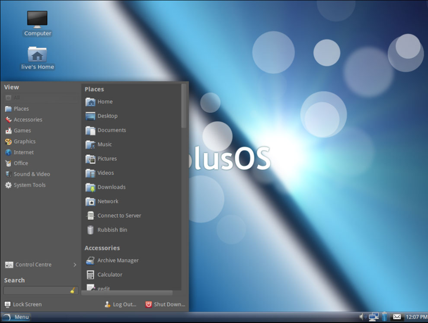Image resolution: width=428 pixels, height=323 pixels.
Task: Open Home folder icon in Places list
Action: point(90,102)
